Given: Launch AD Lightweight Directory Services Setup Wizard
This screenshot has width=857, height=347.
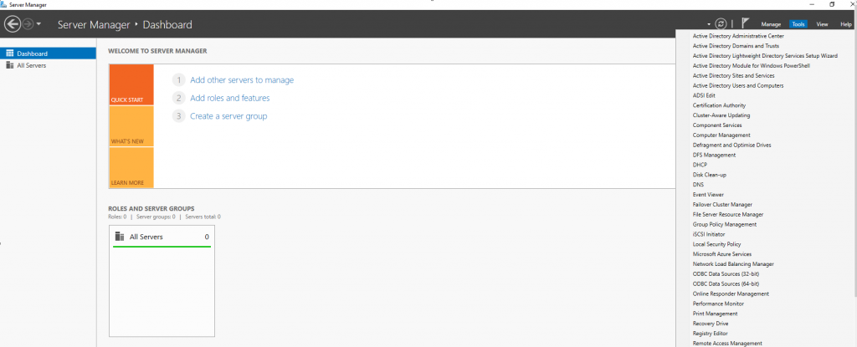Looking at the screenshot, I should pyautogui.click(x=766, y=56).
